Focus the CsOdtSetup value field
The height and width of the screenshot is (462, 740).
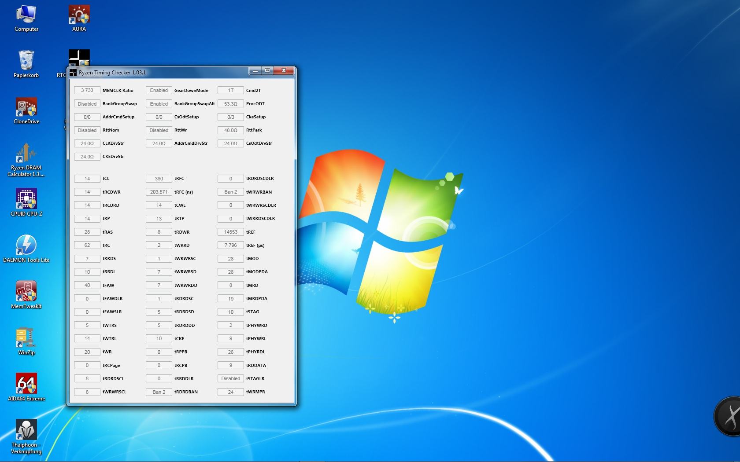coord(159,117)
